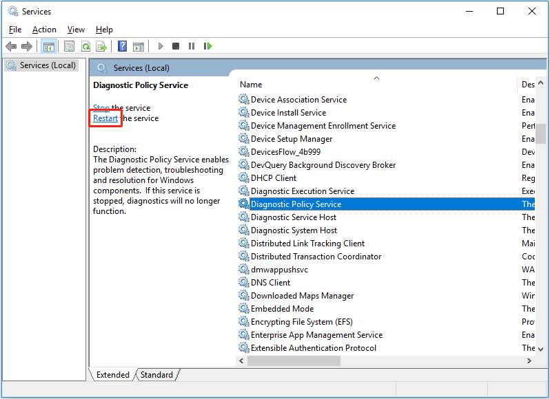Viewport: 550px width, 399px height.
Task: Select Services (Local) in the console tree
Action: point(43,65)
